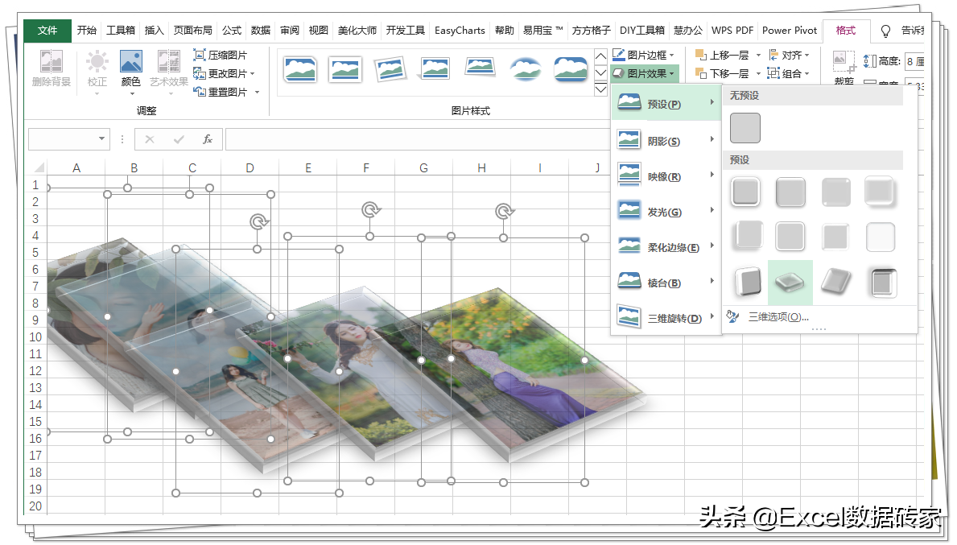Click the Name Box dropdown arrow
This screenshot has width=957, height=545.
click(101, 139)
